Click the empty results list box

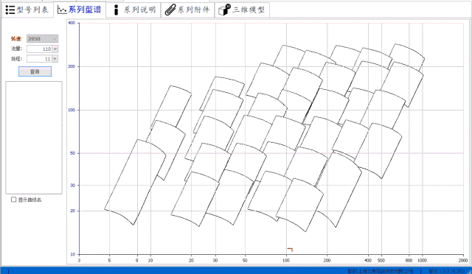(34, 138)
